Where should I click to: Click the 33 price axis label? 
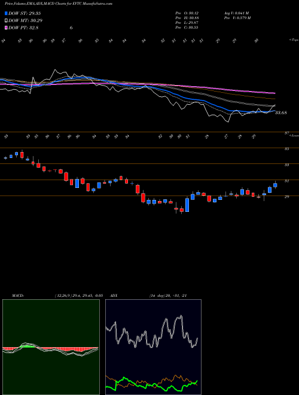286,165
